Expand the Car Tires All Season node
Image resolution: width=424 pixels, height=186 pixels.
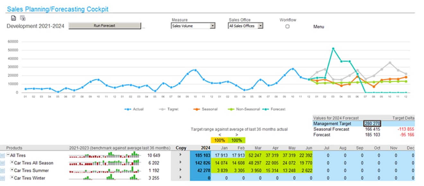pos(12,163)
